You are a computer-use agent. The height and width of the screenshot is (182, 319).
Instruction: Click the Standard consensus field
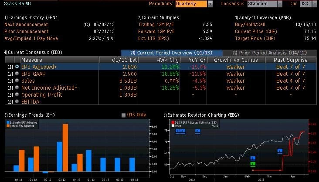(x=262, y=4)
